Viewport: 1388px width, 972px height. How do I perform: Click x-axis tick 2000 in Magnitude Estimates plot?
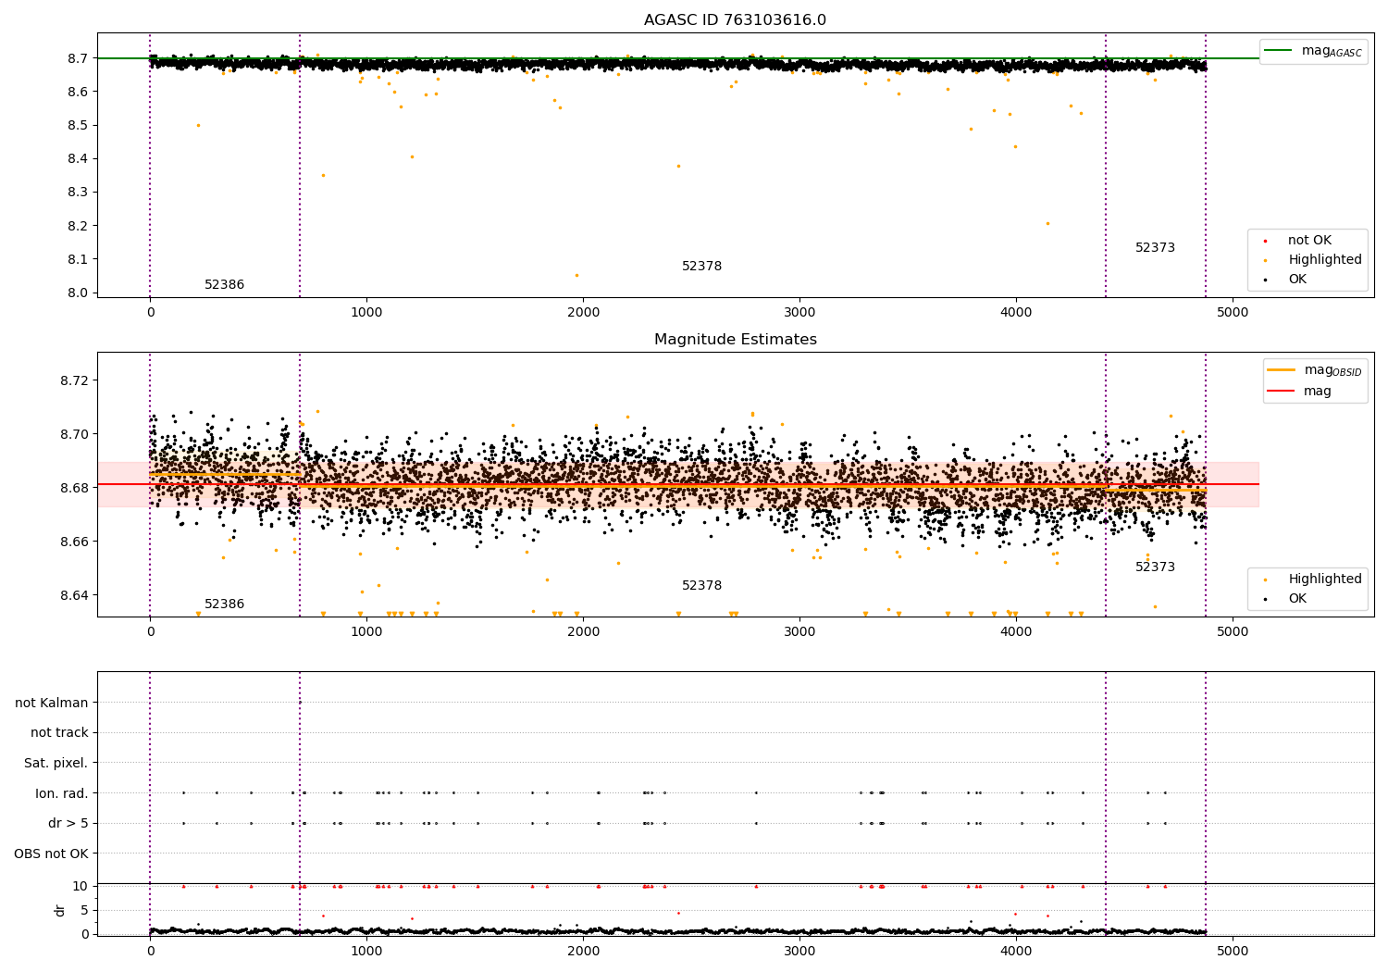click(x=583, y=632)
